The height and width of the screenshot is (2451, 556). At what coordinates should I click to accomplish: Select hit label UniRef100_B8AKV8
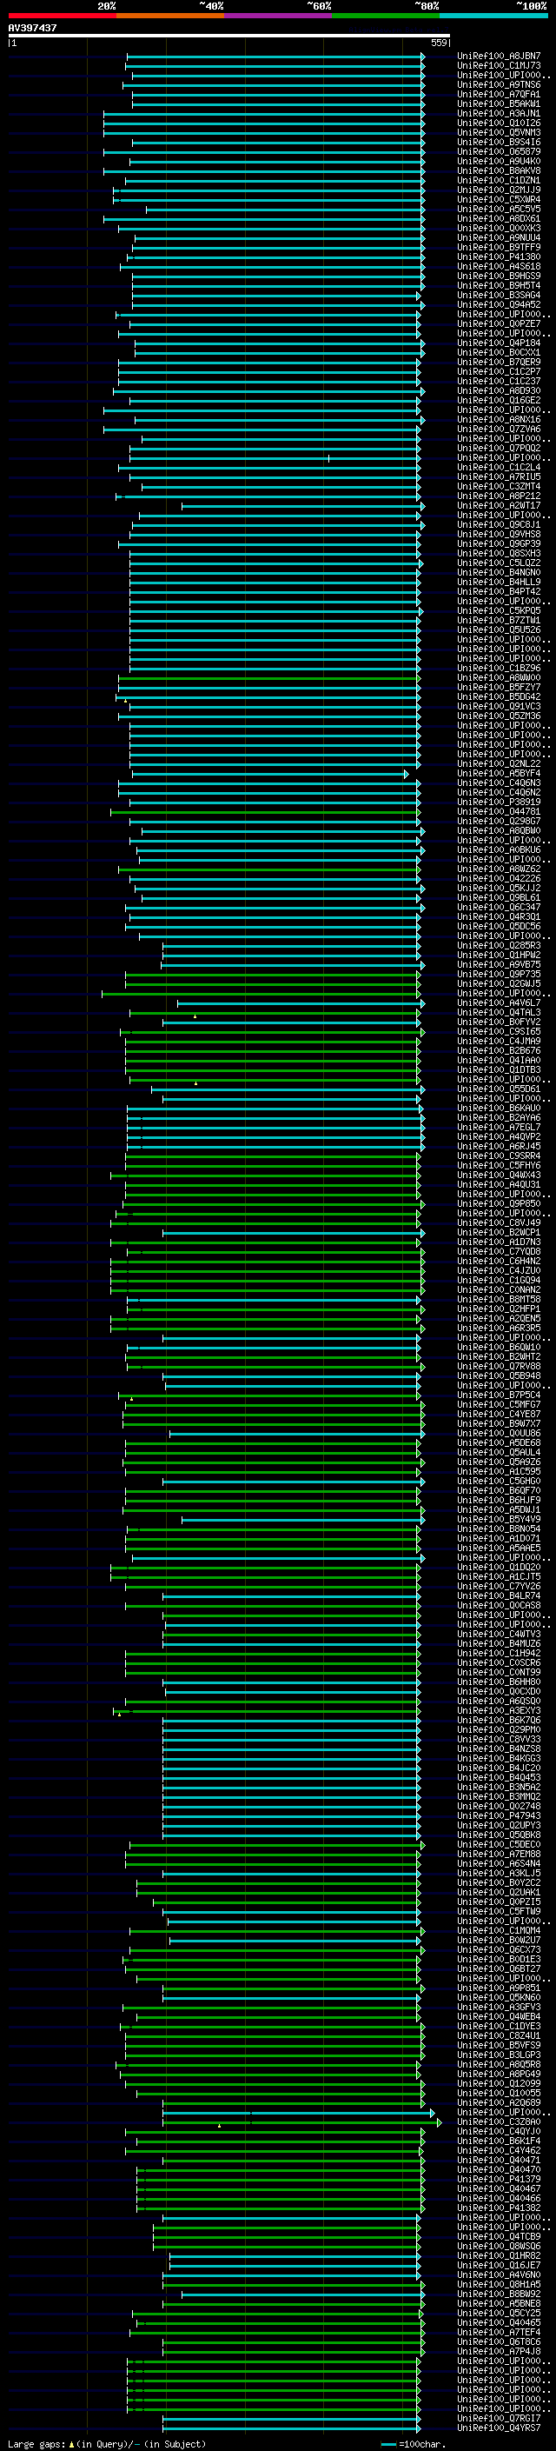499,170
